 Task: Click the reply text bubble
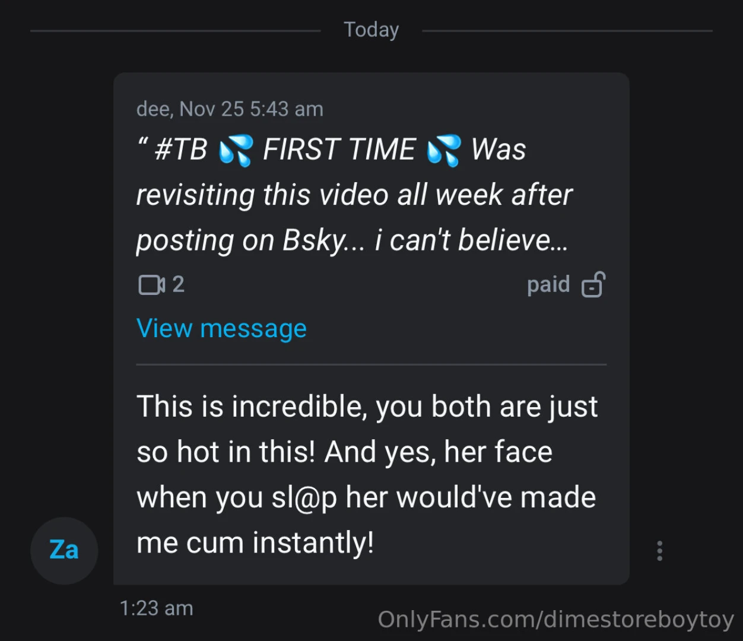[x=367, y=474]
